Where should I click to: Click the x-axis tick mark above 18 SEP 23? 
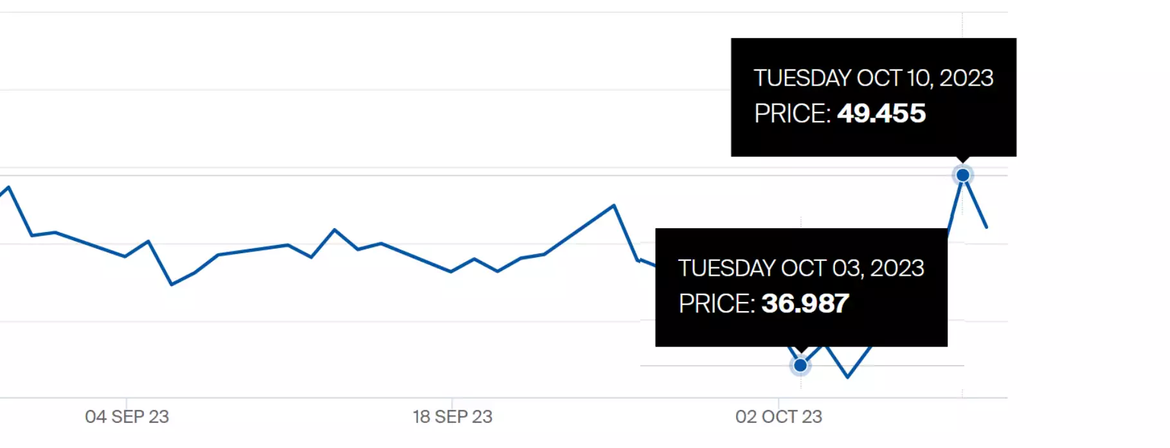[x=452, y=402]
